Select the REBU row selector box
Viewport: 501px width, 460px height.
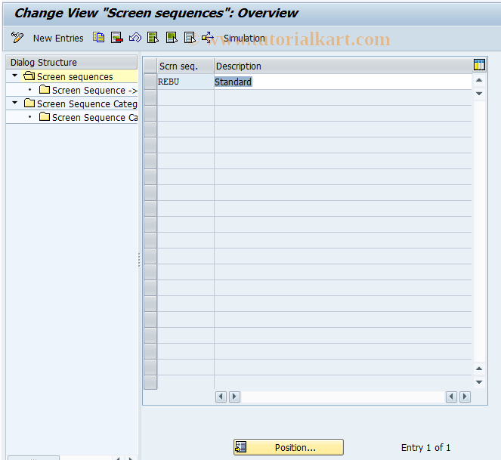point(150,82)
